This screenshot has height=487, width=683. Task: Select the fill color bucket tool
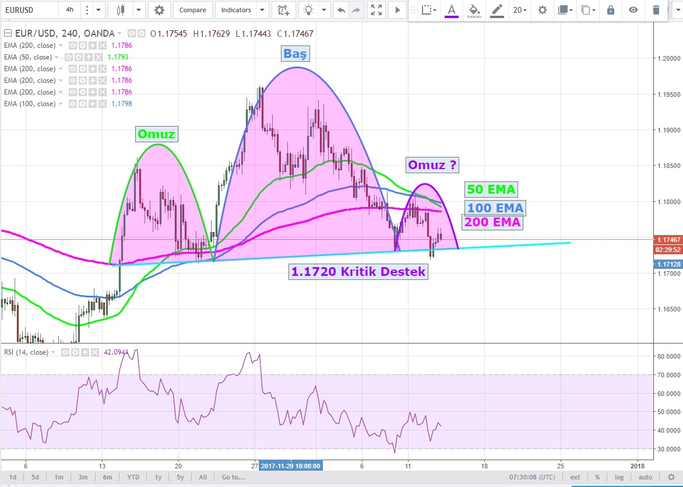[474, 10]
